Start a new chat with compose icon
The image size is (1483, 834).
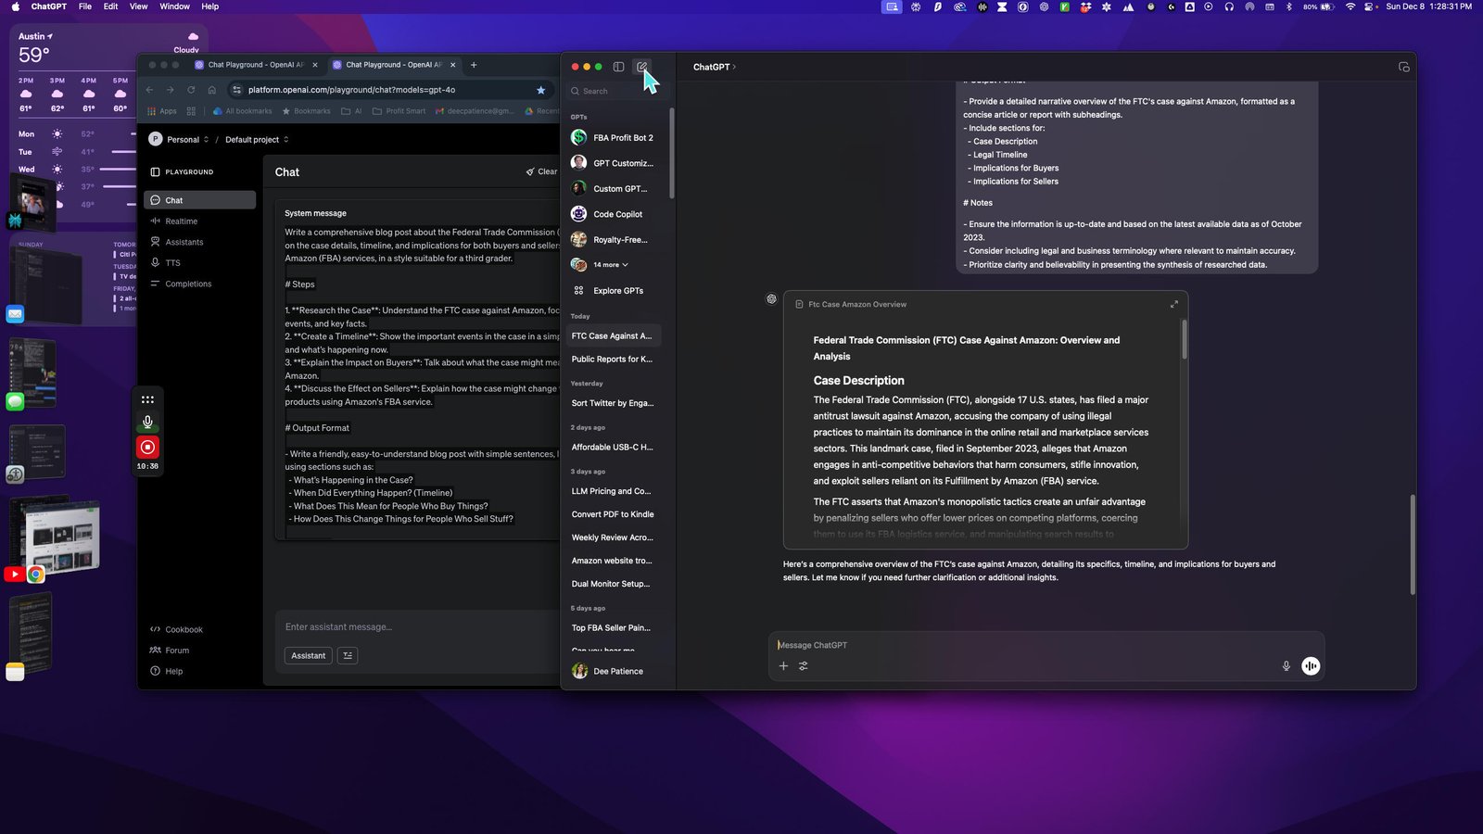pos(641,67)
